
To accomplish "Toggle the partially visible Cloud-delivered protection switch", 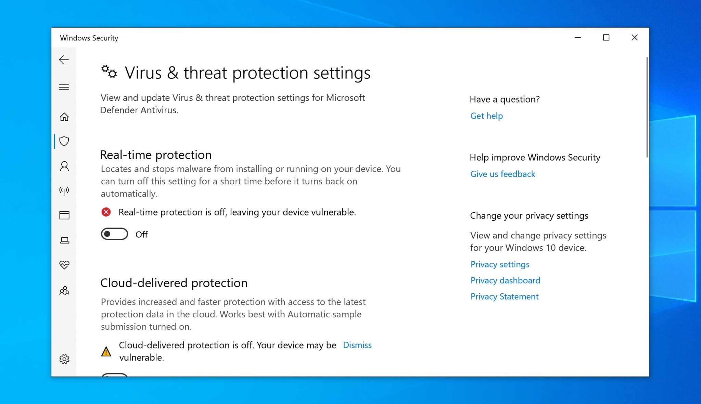I will tap(114, 376).
